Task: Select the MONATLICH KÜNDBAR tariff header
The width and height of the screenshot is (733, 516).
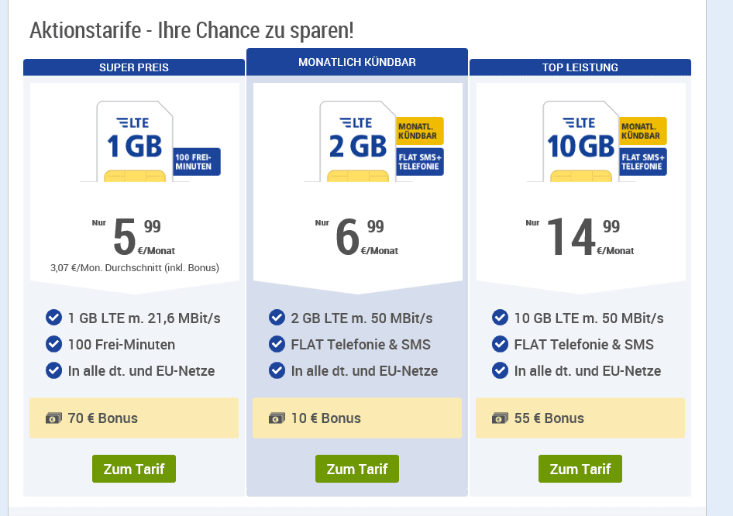Action: [x=357, y=62]
